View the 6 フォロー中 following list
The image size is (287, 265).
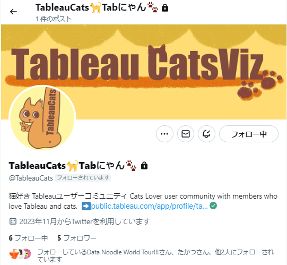click(28, 238)
